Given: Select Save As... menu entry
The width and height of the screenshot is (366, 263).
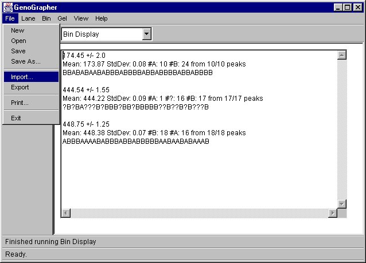Looking at the screenshot, I should click(26, 61).
